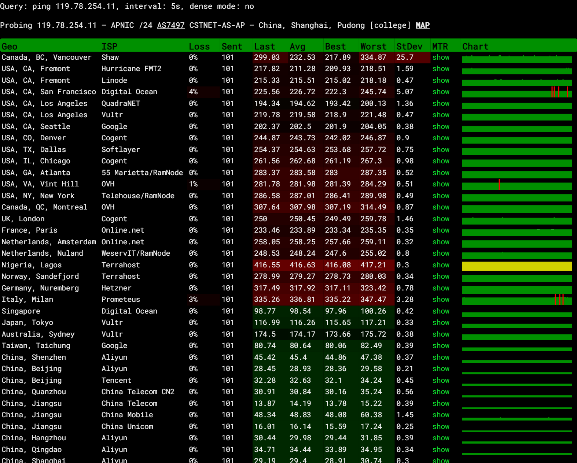Click the Loss column header
The height and width of the screenshot is (463, 577).
(199, 47)
